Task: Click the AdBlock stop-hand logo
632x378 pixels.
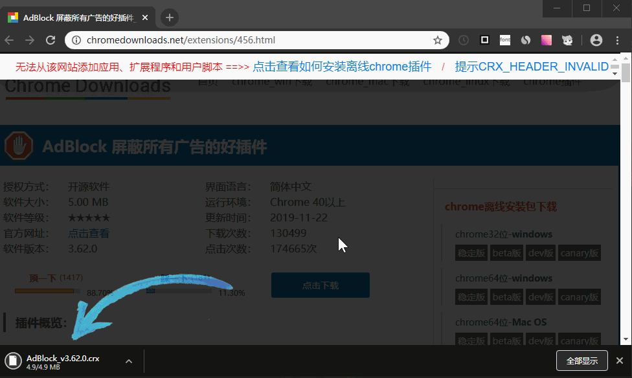Action: [x=19, y=146]
